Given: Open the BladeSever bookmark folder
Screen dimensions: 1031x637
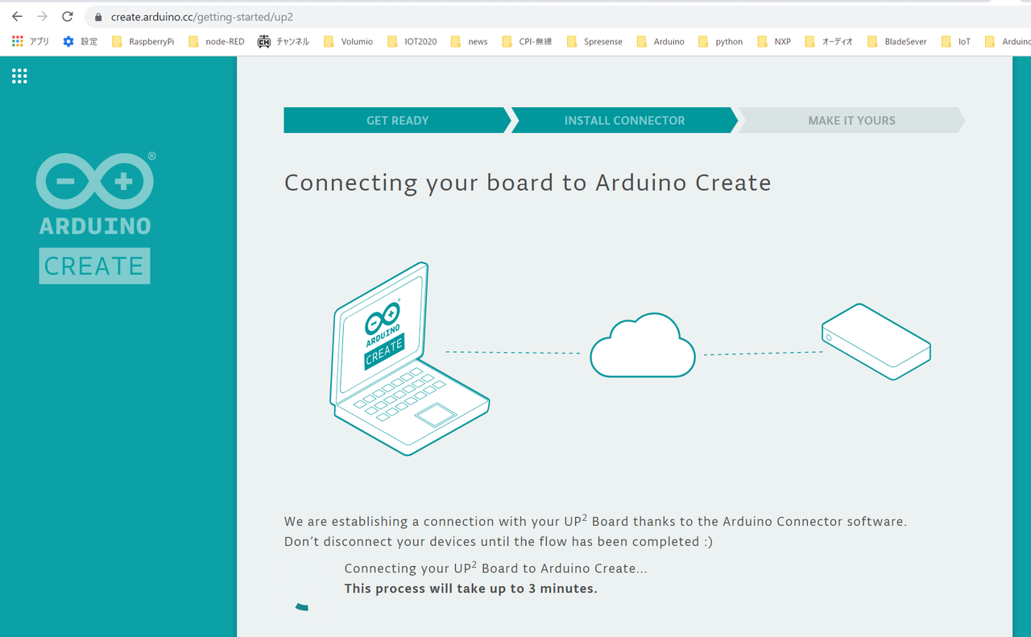Looking at the screenshot, I should [x=896, y=41].
